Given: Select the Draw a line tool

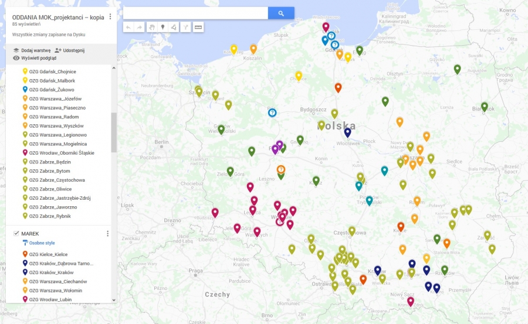Looking at the screenshot, I should coord(174,28).
